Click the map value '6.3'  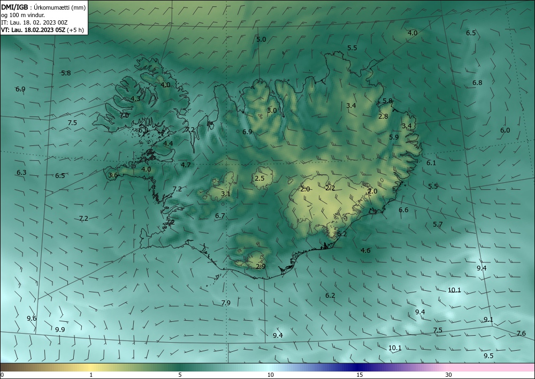(x=21, y=173)
